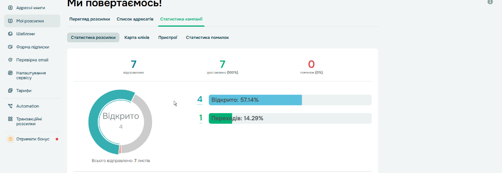Click the Перевірка email checkmark icon

click(x=10, y=60)
